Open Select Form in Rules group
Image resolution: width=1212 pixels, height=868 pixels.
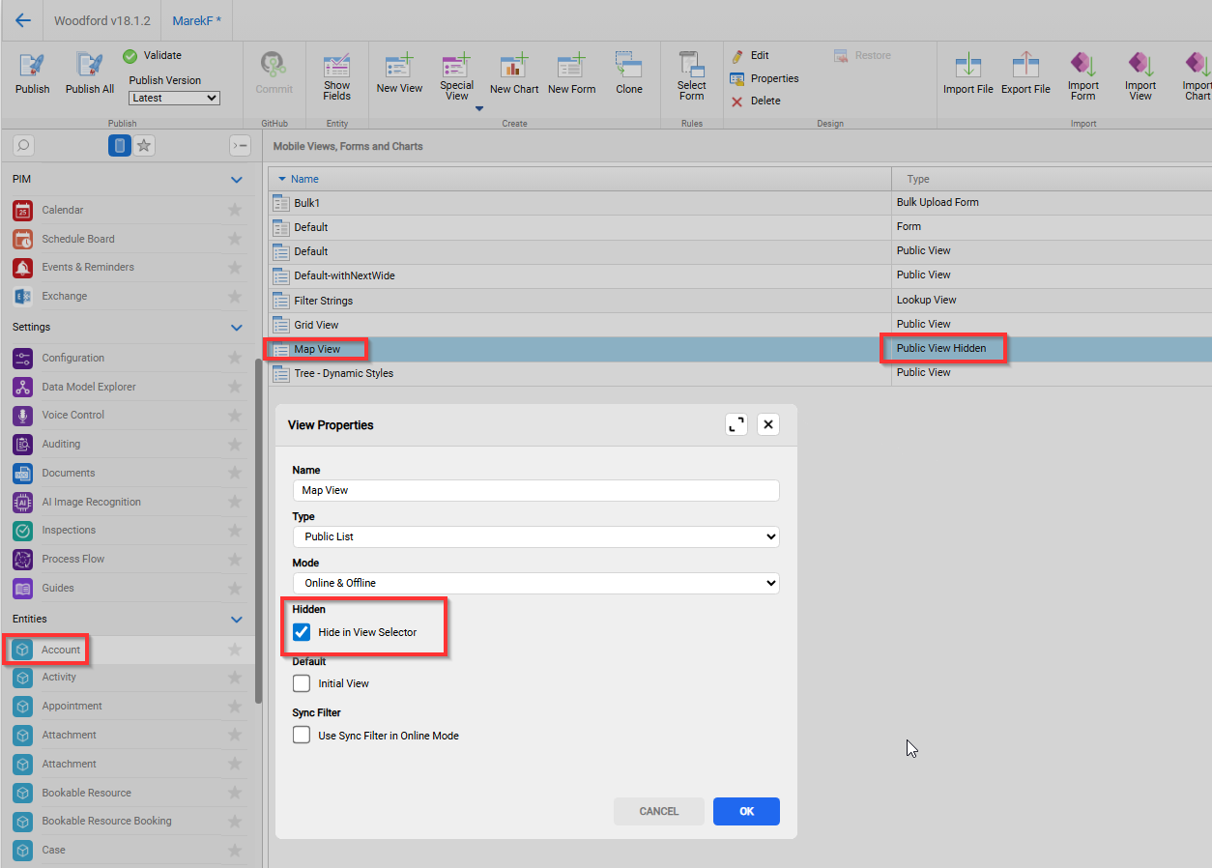click(691, 66)
